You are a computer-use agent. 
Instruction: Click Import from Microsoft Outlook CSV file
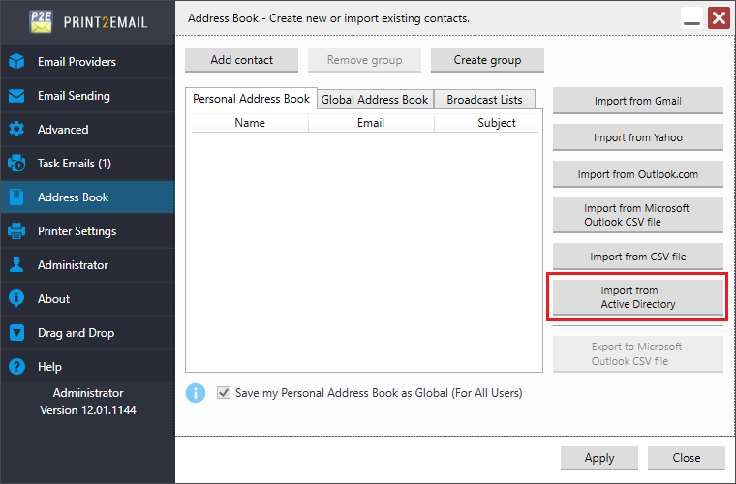(x=638, y=215)
